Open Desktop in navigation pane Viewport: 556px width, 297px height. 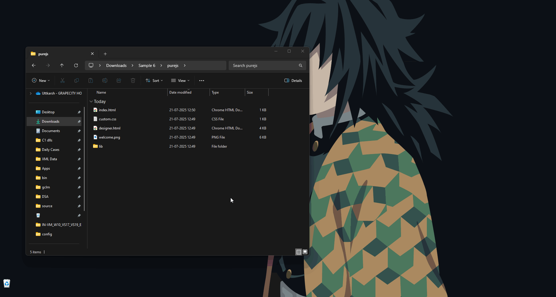coord(54,112)
